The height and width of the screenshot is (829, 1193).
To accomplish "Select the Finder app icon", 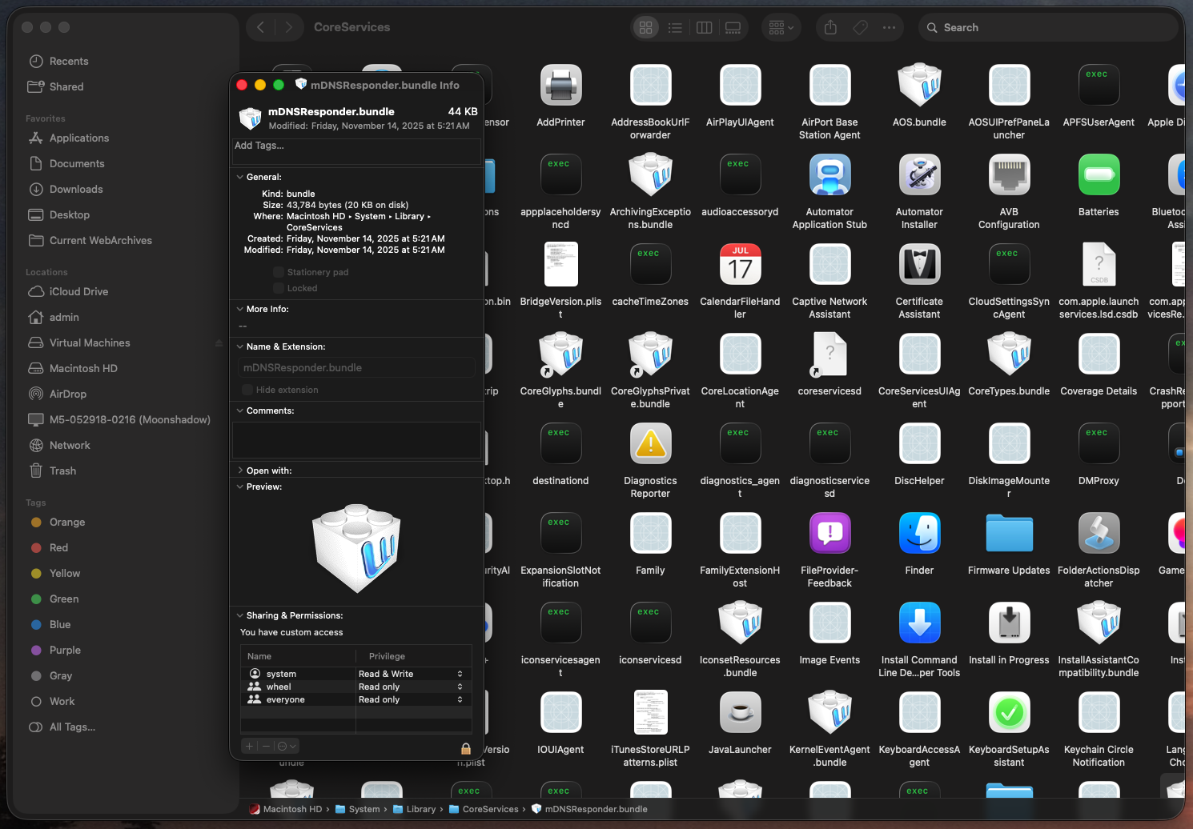I will (x=919, y=535).
